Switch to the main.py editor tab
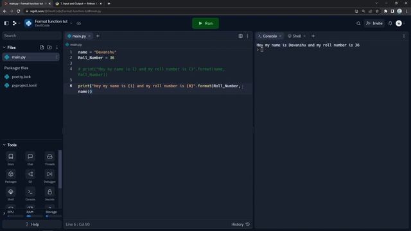Image resolution: width=411 pixels, height=231 pixels. (x=79, y=36)
